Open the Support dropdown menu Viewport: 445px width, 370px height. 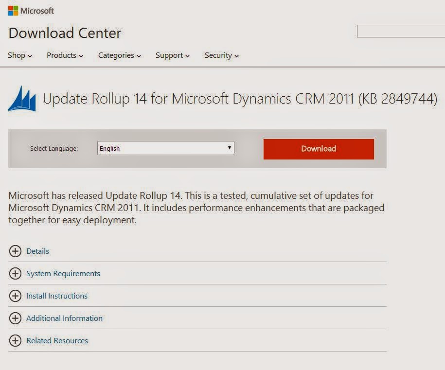(172, 55)
